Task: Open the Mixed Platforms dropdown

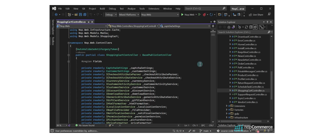Action: point(129,15)
